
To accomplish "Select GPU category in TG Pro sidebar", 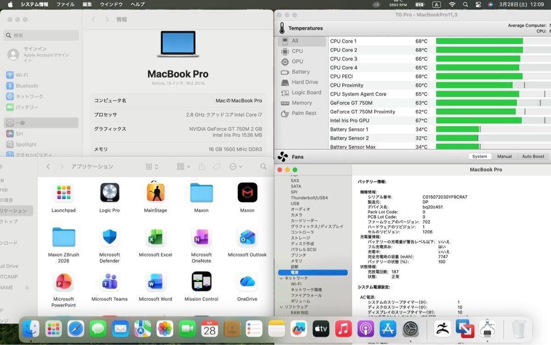I will [297, 62].
